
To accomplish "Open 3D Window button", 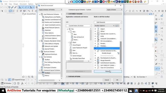I will click(x=6, y=83).
